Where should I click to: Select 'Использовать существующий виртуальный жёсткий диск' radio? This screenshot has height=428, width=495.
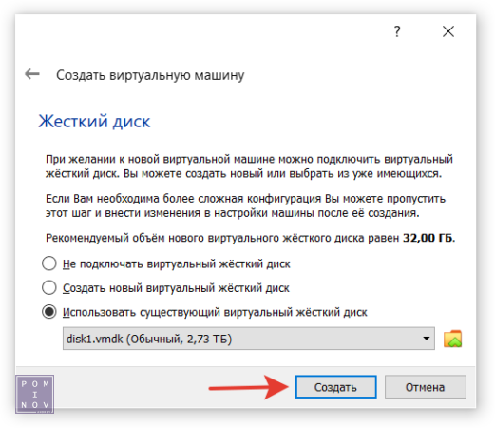49,312
